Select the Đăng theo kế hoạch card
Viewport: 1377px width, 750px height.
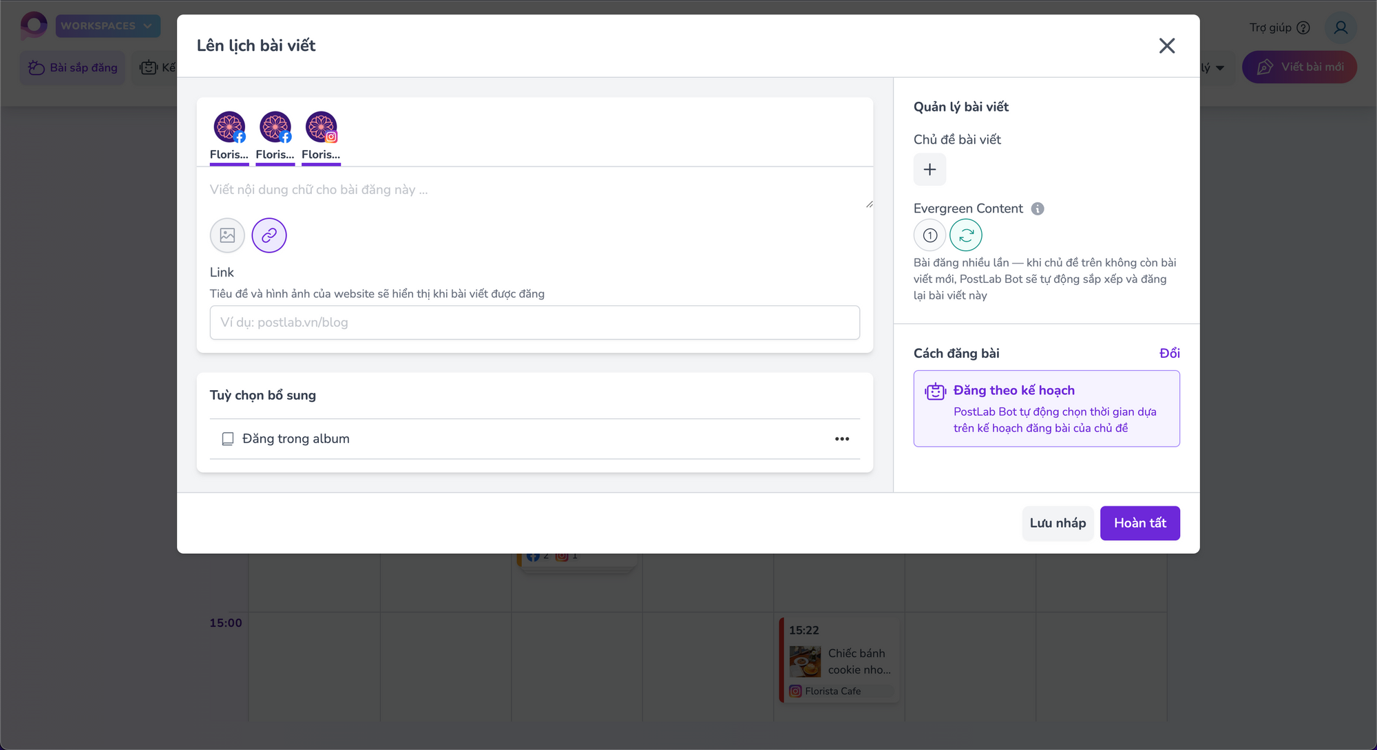tap(1047, 409)
